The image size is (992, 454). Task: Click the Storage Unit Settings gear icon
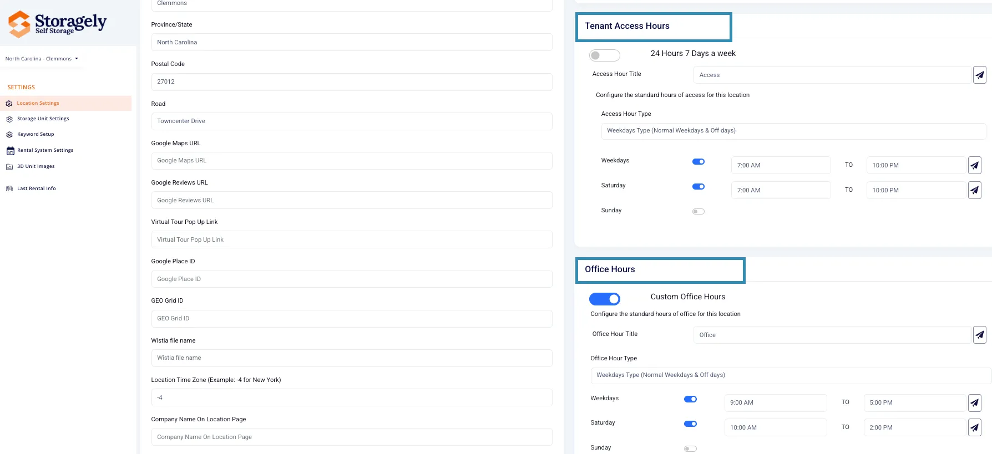9,119
